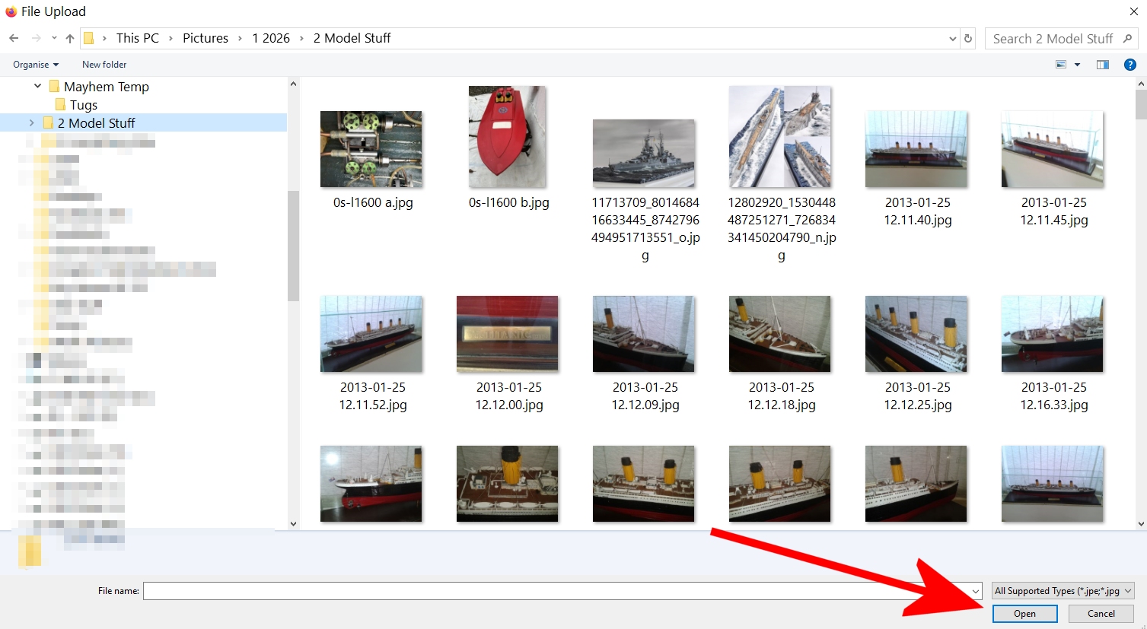The width and height of the screenshot is (1147, 629).
Task: Click Pictures in the breadcrumb path
Action: 206,38
